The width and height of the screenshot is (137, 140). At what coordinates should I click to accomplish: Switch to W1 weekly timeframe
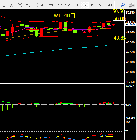point(102,5)
